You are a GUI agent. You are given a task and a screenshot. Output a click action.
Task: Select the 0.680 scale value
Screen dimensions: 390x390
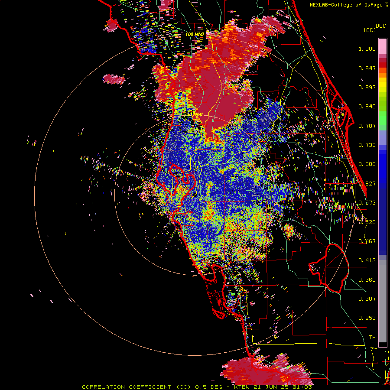(x=367, y=164)
